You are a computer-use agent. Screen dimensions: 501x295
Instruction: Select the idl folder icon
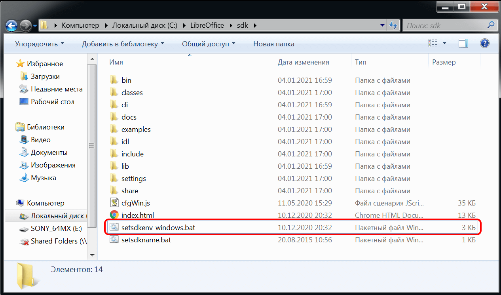click(114, 141)
